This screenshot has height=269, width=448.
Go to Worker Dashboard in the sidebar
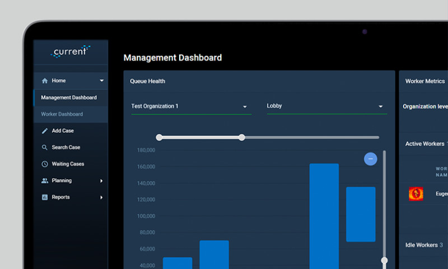tap(62, 114)
